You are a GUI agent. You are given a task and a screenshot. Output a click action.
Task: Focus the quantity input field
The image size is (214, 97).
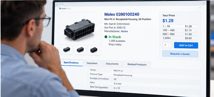point(167,45)
